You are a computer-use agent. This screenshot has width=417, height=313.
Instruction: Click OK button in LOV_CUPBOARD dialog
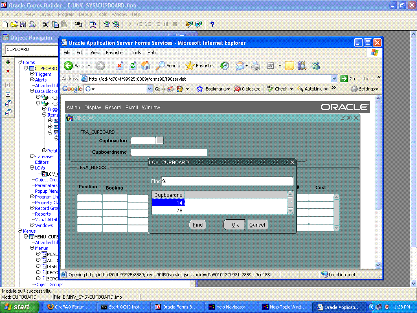coord(234,225)
